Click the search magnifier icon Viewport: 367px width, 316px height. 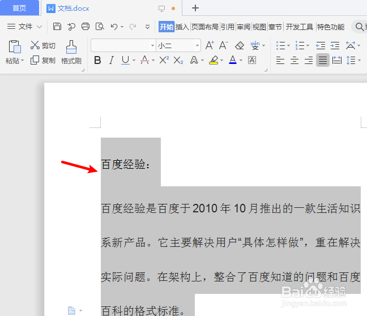[359, 27]
